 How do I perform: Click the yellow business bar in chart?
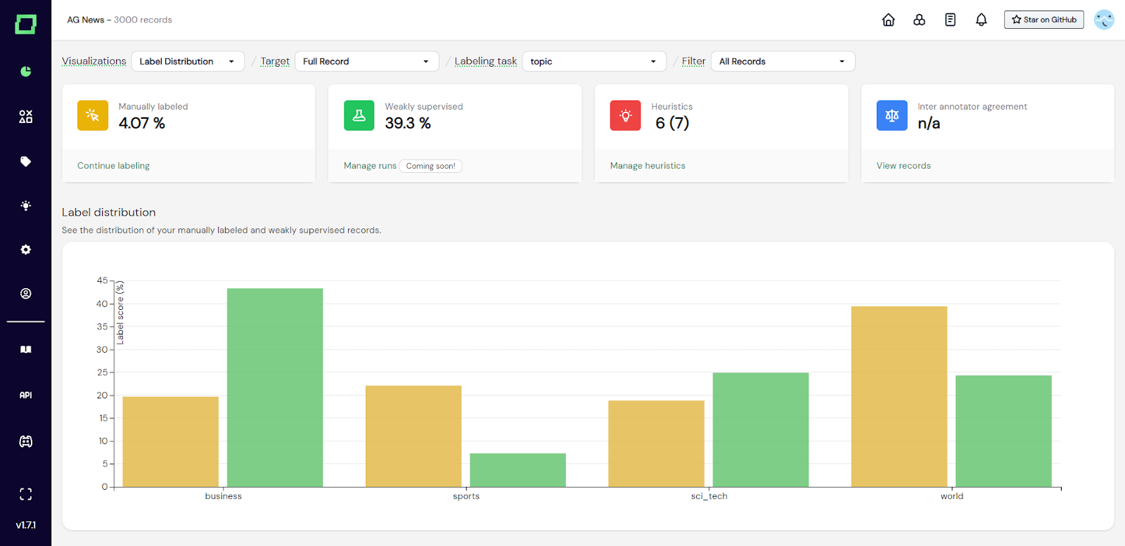(x=170, y=442)
